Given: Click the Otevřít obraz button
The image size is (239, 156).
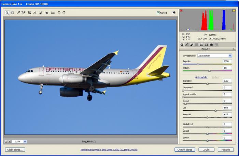Looking at the screenshot, I should [x=184, y=150].
